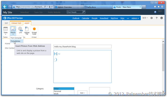
Task: Open the Sites link
Action: (122, 18)
